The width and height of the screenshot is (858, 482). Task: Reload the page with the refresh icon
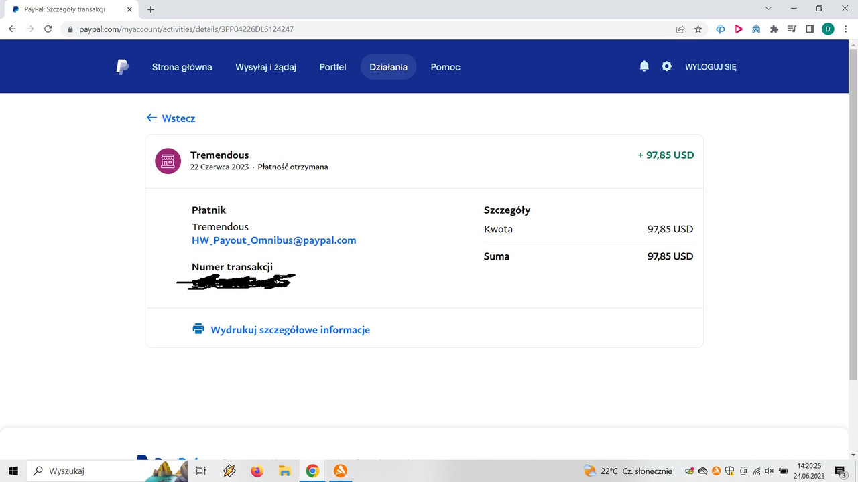[x=48, y=29]
